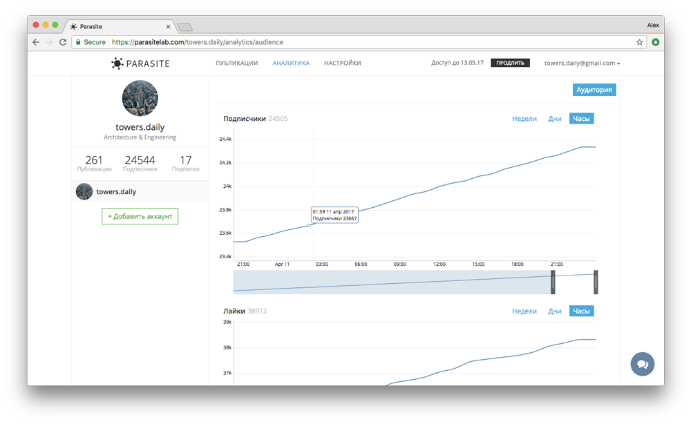Expand towers.daily@gmail.com account dropdown
This screenshot has height=424, width=691.
[x=582, y=64]
